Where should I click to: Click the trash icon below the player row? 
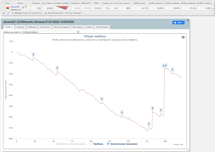(4, 13)
